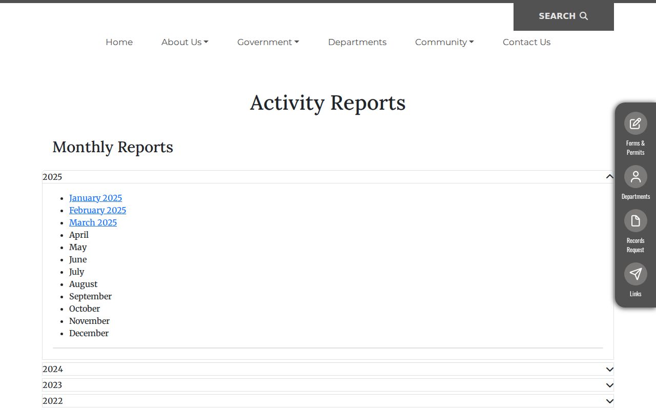The height and width of the screenshot is (410, 656).
Task: Click the June list item
Action: [78, 259]
